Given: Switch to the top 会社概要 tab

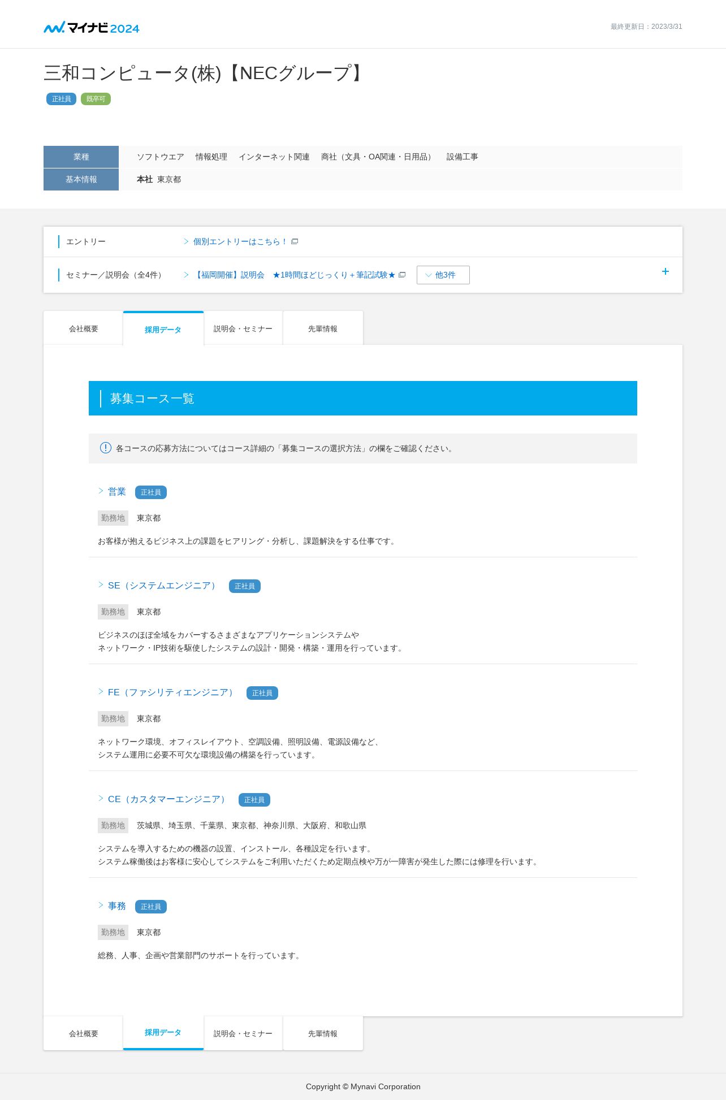Looking at the screenshot, I should [84, 328].
